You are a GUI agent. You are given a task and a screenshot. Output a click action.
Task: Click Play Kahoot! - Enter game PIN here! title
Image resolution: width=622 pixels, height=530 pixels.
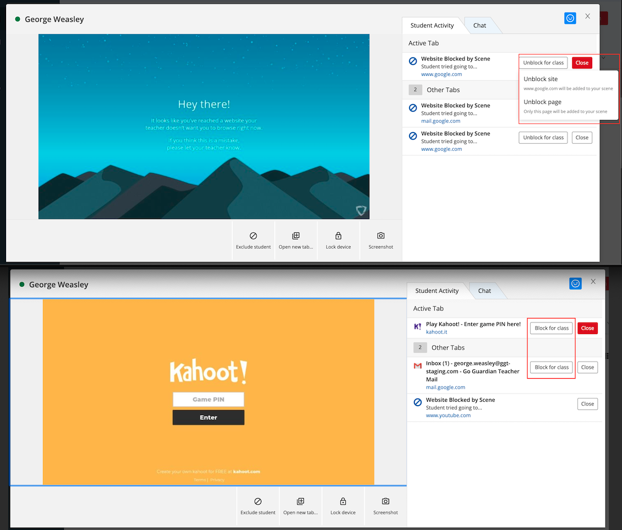[473, 324]
